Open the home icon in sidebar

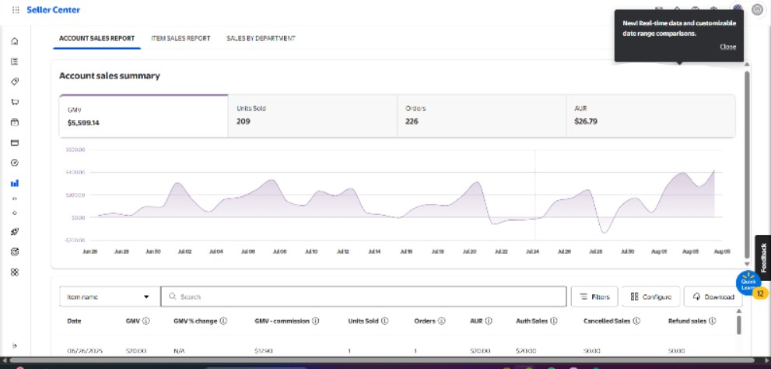[15, 41]
